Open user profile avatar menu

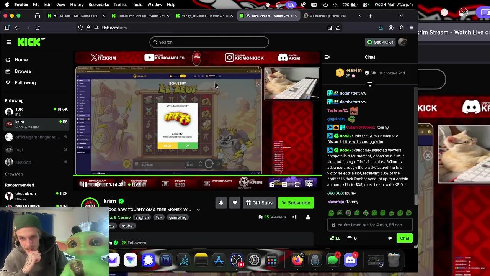pos(402,42)
